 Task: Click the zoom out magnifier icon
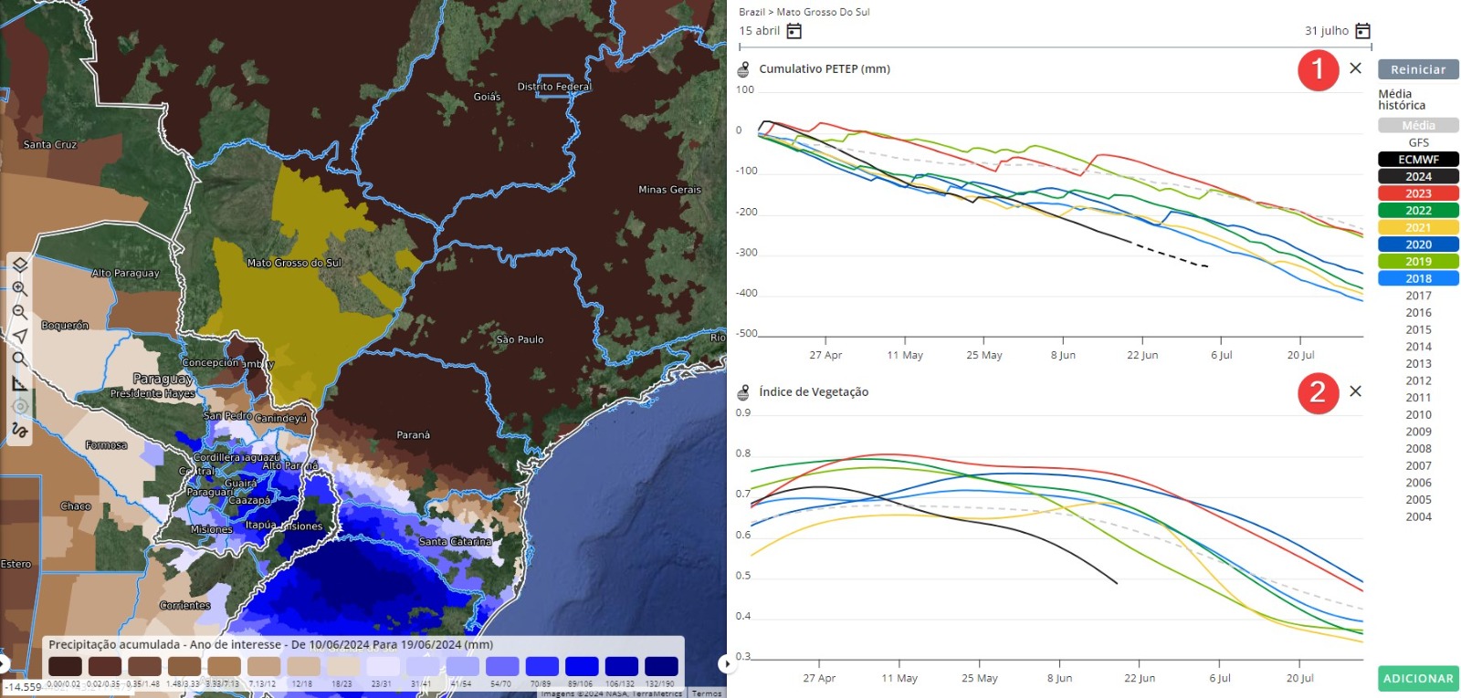19,312
